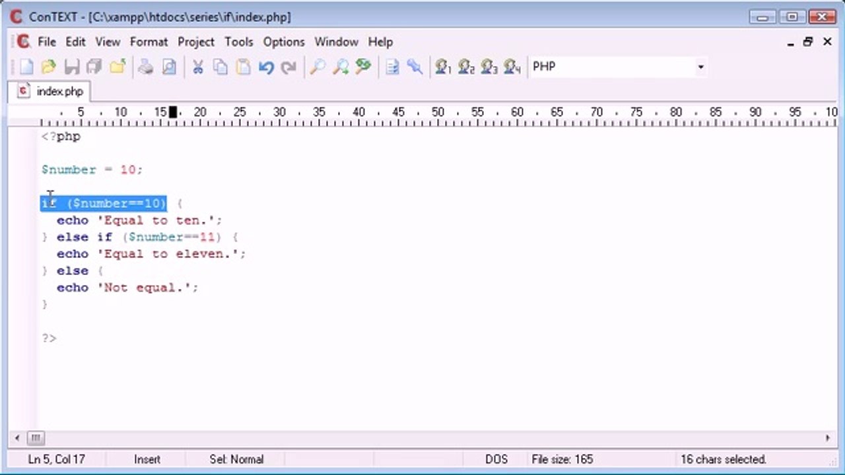Click the ConTEXT title bar application icon

[x=16, y=17]
